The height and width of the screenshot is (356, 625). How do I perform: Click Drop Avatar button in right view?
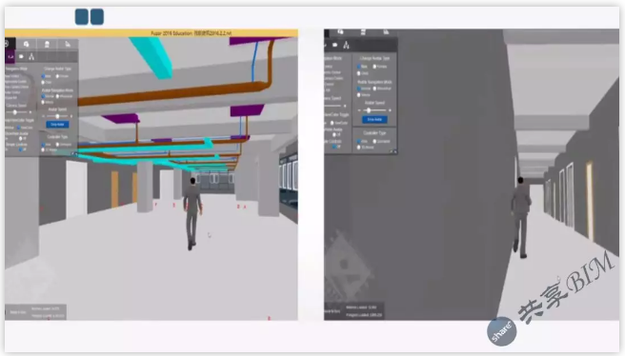tap(374, 120)
